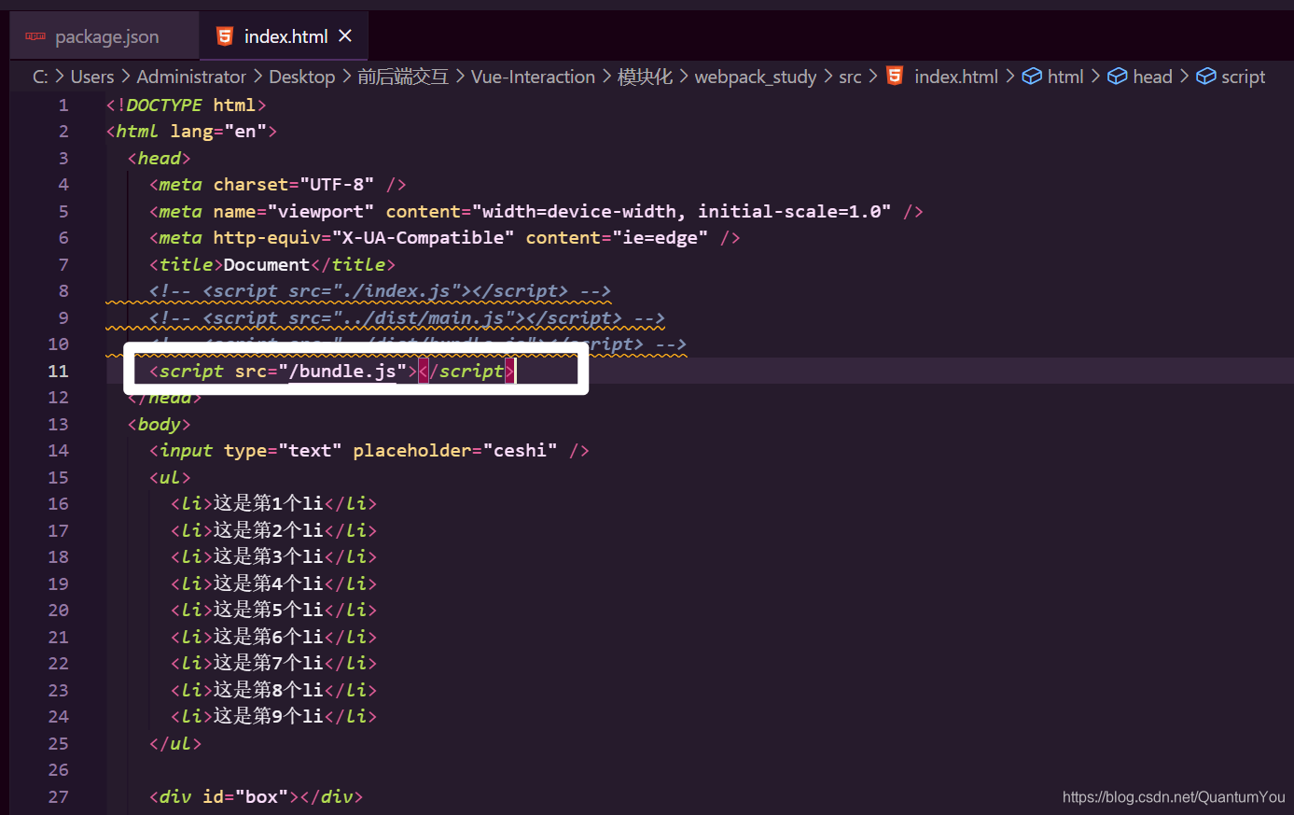
Task: Click the closing ul tag on line 25
Action: click(x=175, y=744)
